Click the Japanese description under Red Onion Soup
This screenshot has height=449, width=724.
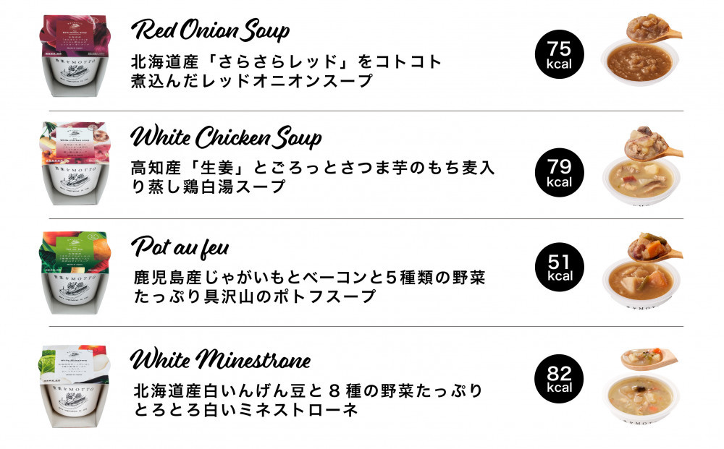click(x=286, y=71)
